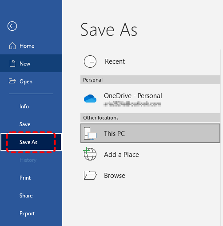Click Browse to pick a folder

click(x=115, y=176)
